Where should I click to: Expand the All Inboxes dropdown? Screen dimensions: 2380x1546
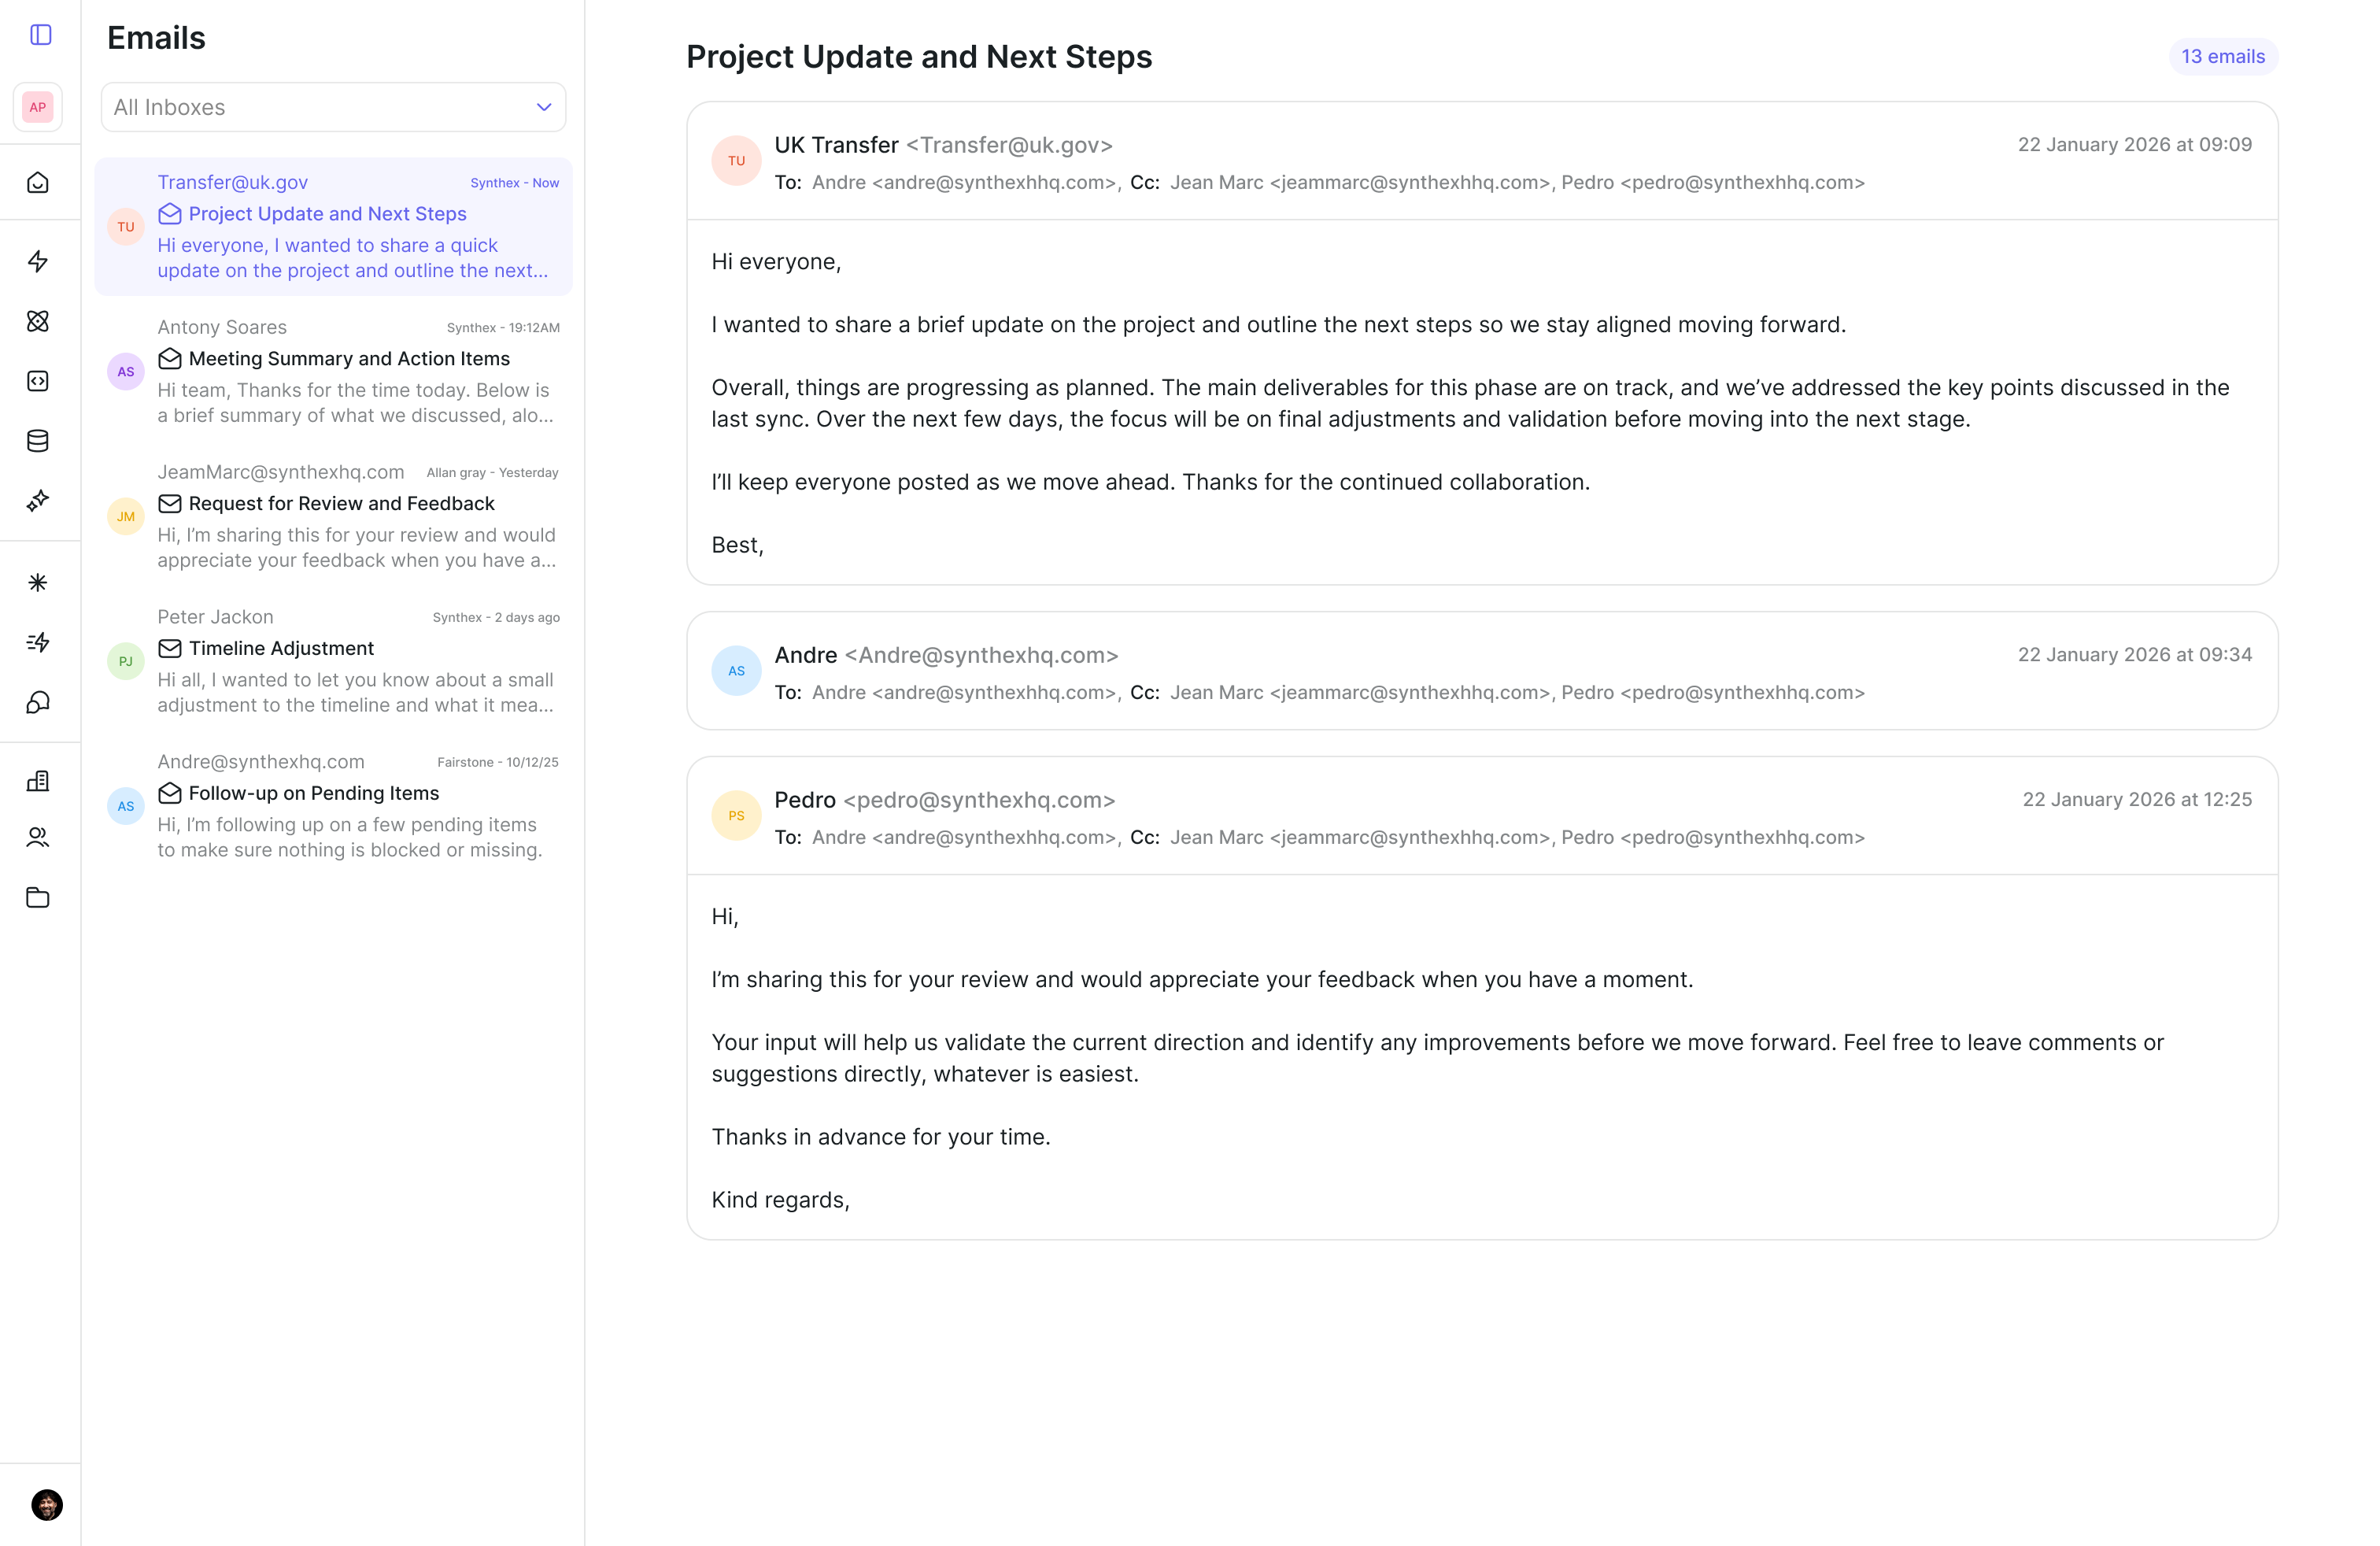point(333,107)
